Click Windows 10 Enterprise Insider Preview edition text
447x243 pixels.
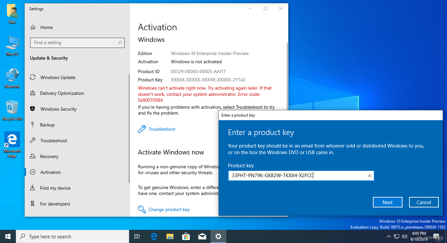click(x=210, y=53)
